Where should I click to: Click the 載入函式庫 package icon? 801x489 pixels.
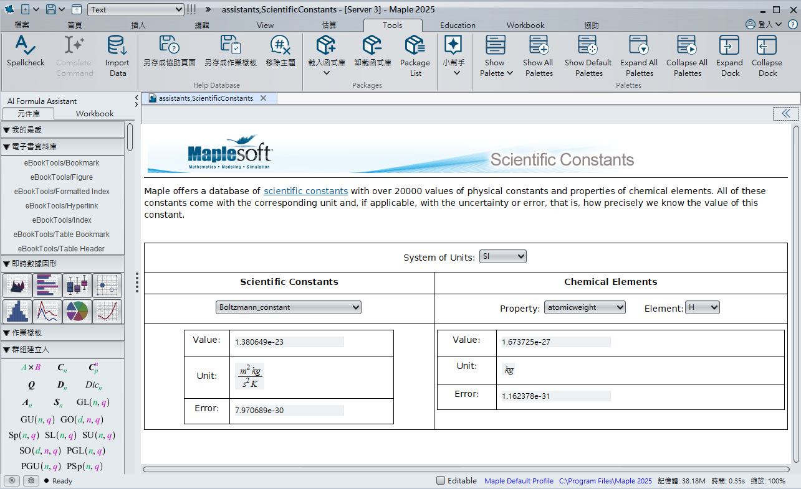(327, 45)
